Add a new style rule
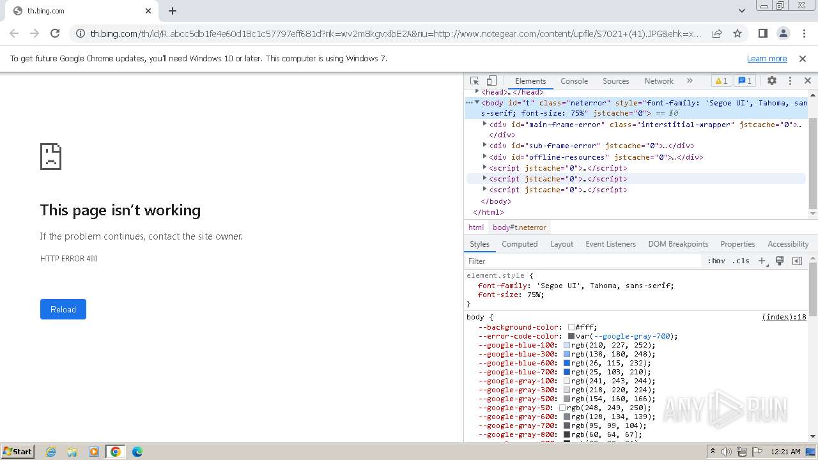 (x=762, y=261)
